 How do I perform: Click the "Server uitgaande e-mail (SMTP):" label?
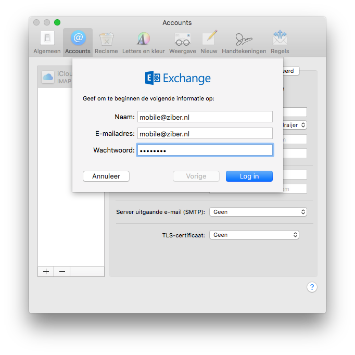click(160, 212)
